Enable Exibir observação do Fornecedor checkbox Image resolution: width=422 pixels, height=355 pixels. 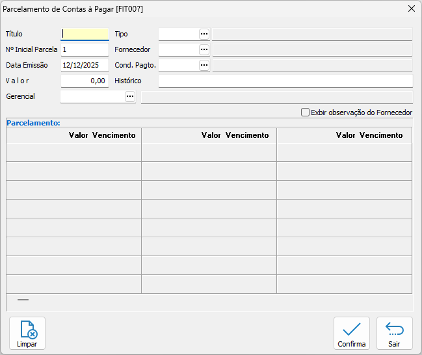click(x=306, y=112)
